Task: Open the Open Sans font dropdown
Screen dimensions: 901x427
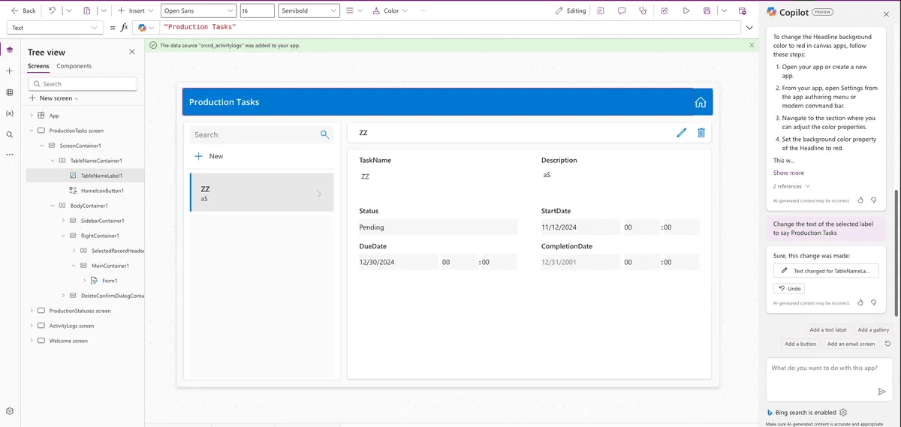Action: (x=197, y=11)
